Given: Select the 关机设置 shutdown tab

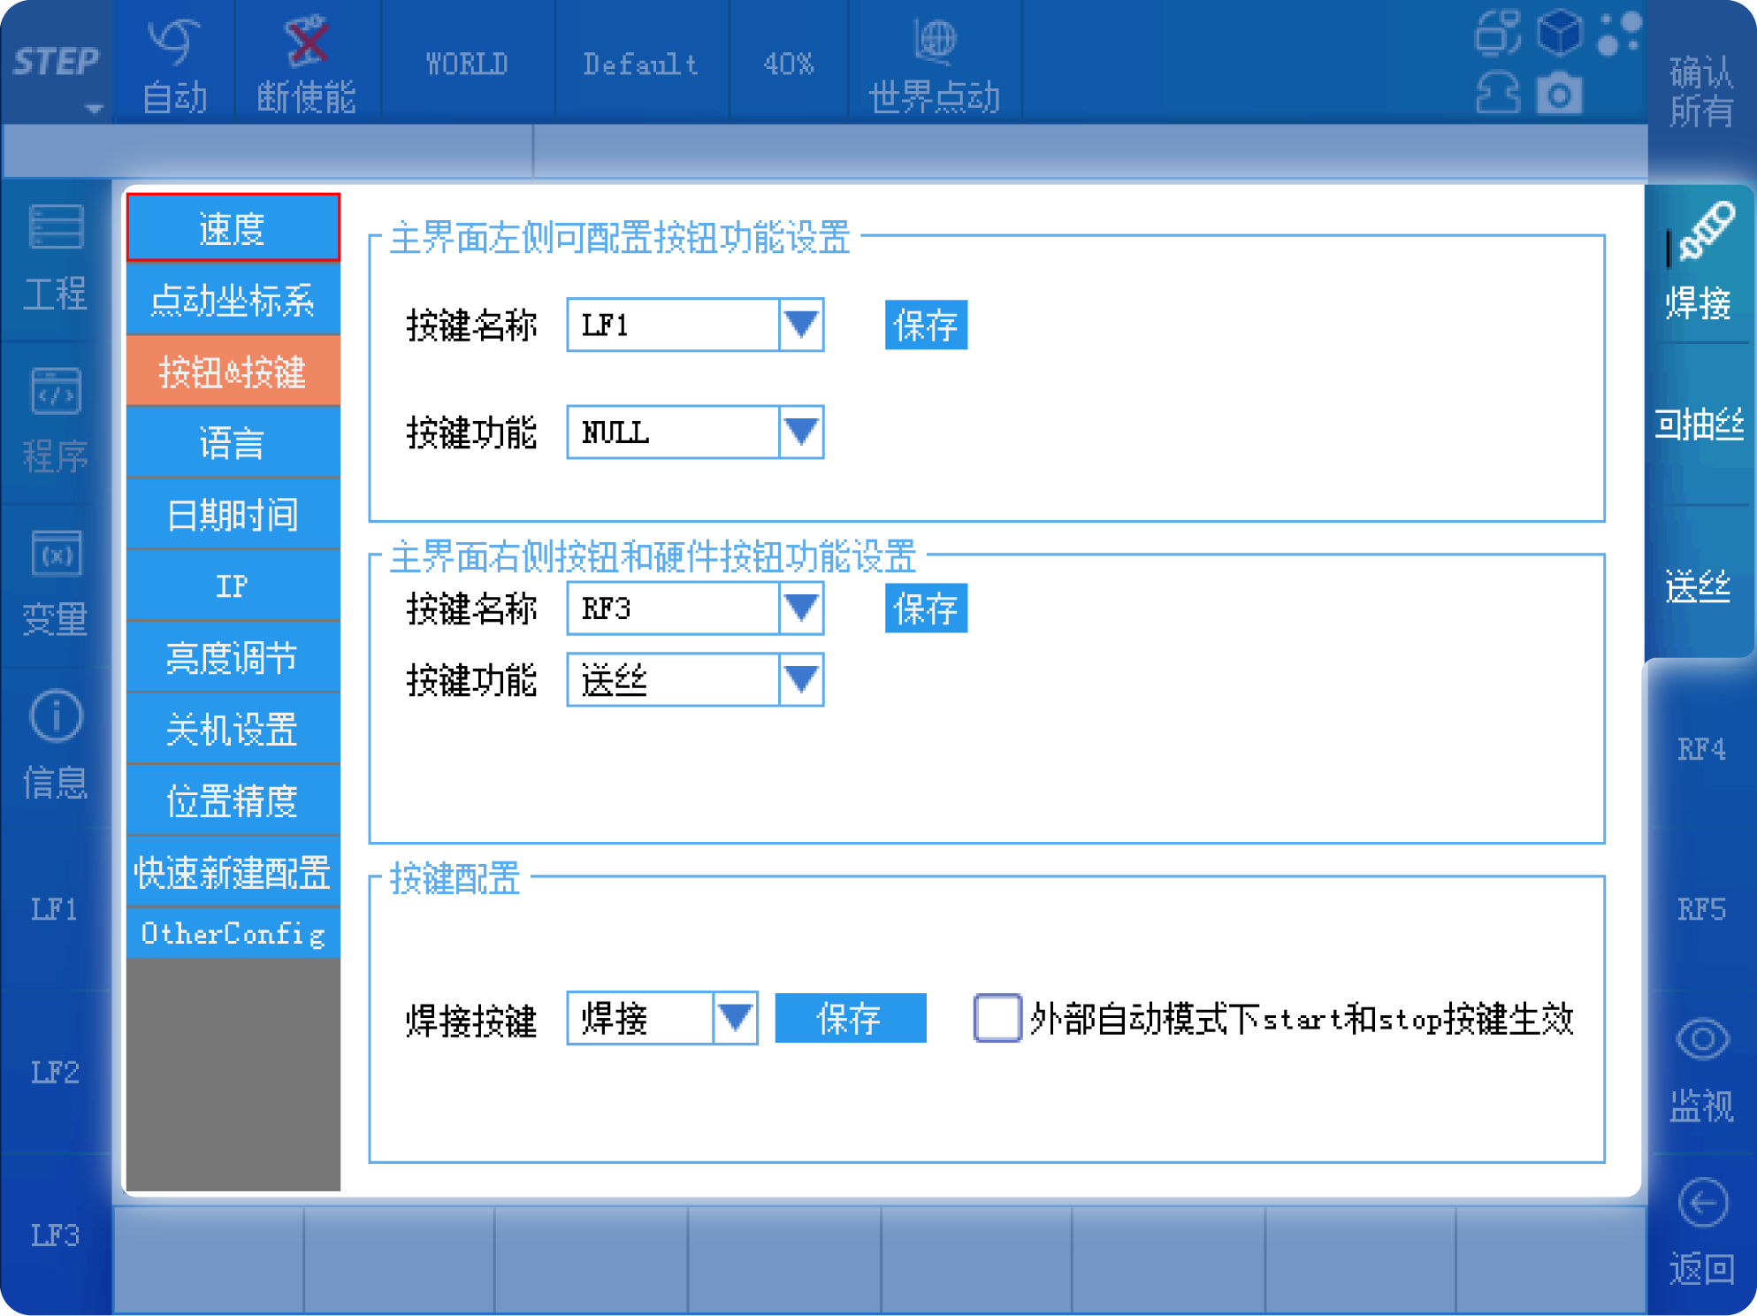Looking at the screenshot, I should 233,730.
